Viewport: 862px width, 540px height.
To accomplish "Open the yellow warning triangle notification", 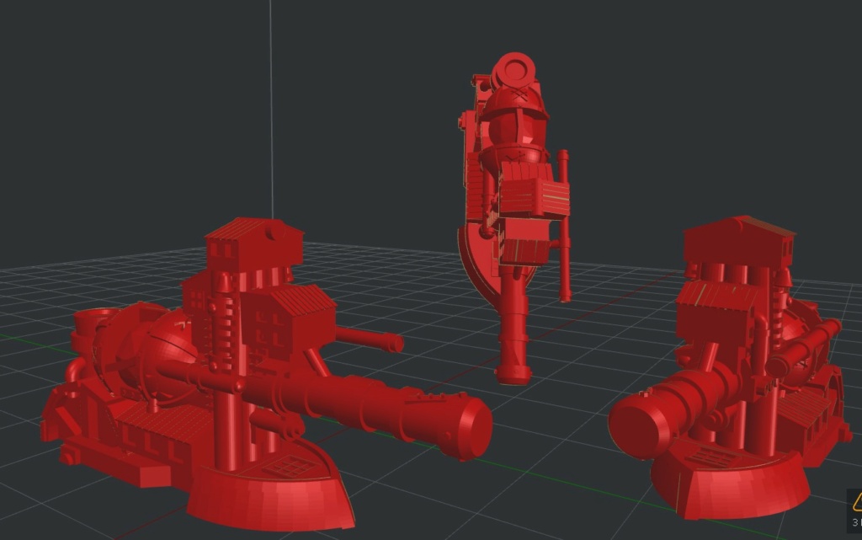I will point(856,501).
